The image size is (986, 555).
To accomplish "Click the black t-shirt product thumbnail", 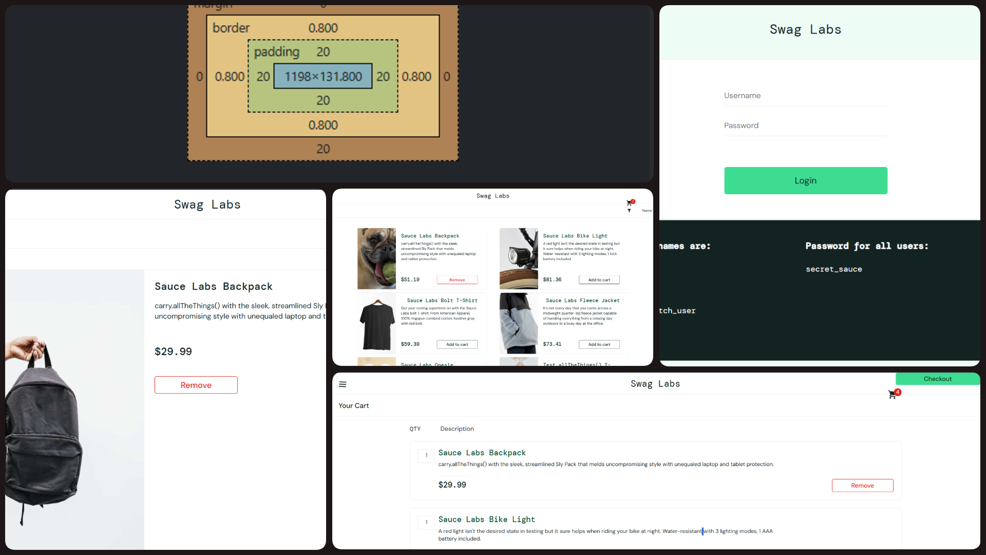I will coord(376,323).
